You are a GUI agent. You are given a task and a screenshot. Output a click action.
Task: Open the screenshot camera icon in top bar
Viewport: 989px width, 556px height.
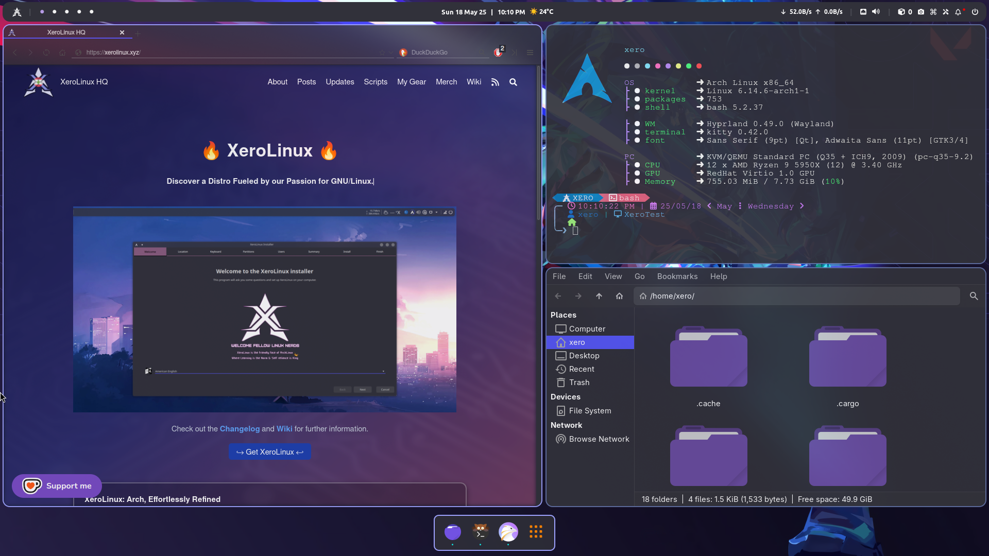click(x=921, y=12)
